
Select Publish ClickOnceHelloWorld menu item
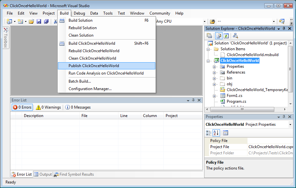106,66
